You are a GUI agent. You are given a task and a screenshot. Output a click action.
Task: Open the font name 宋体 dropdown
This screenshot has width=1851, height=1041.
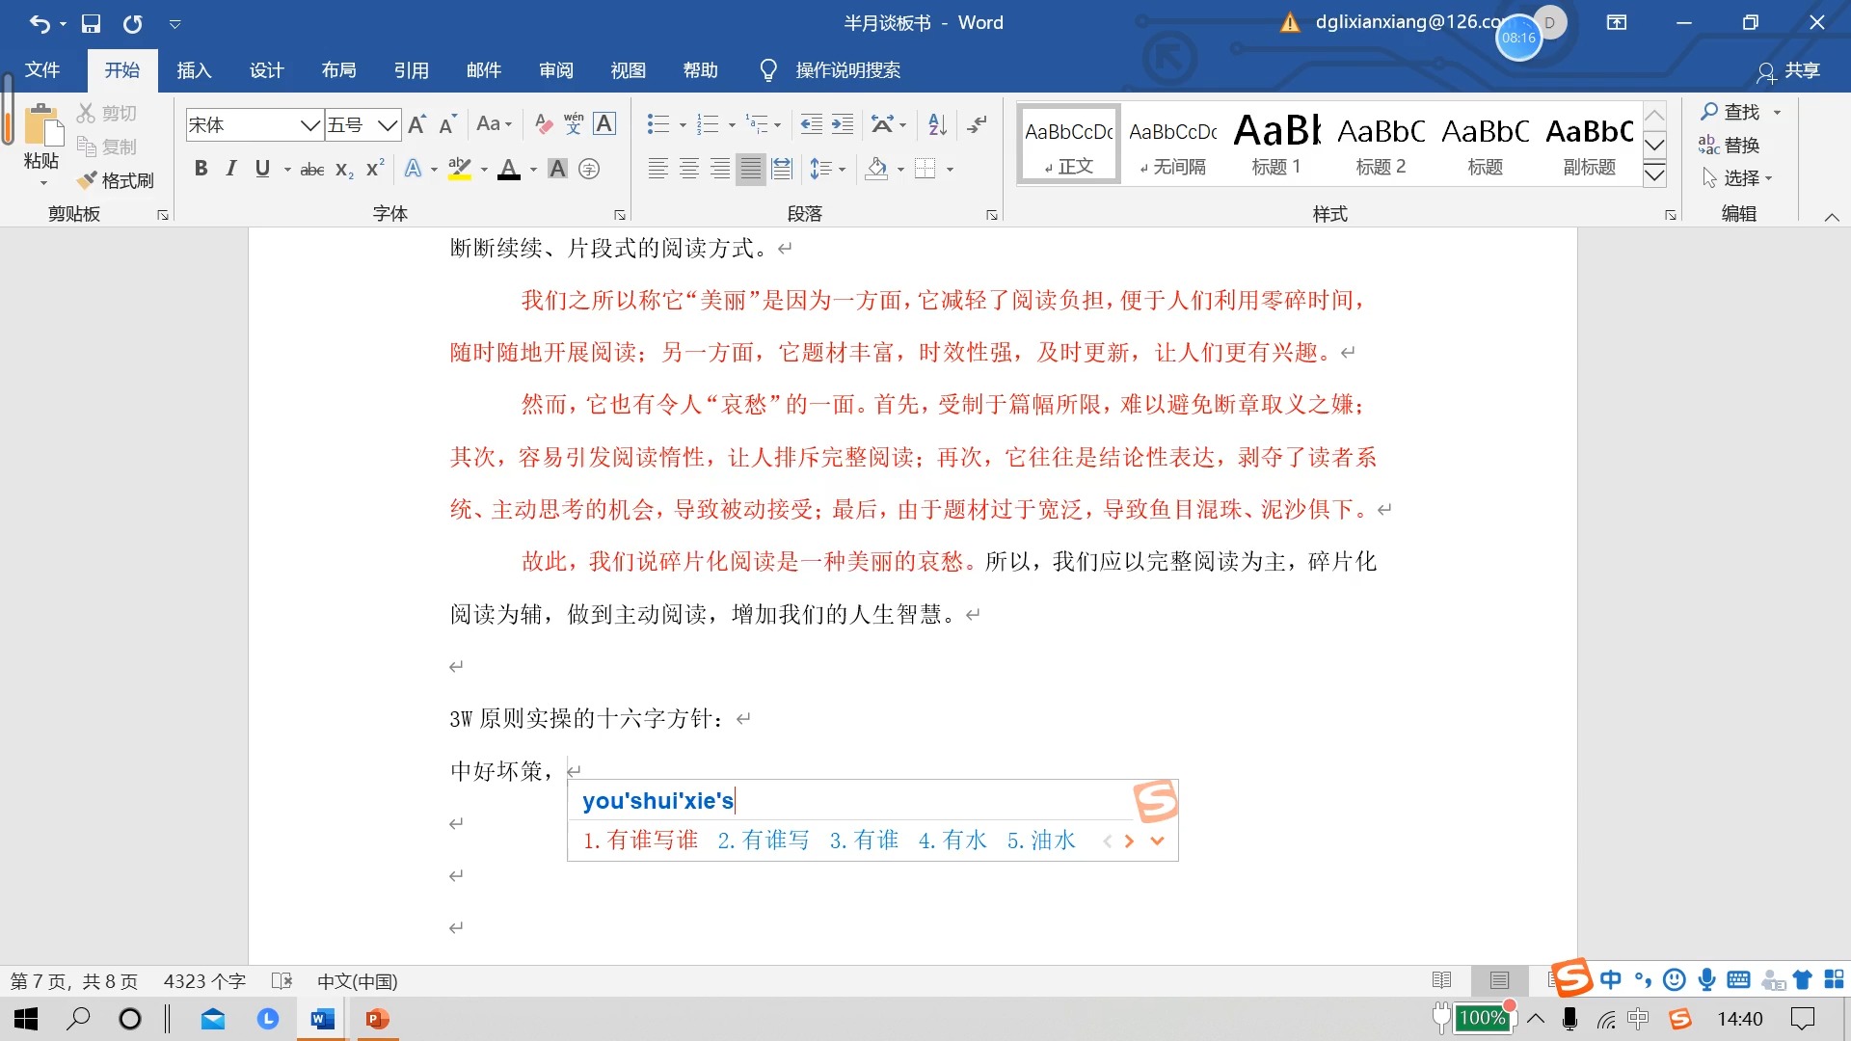pyautogui.click(x=310, y=125)
